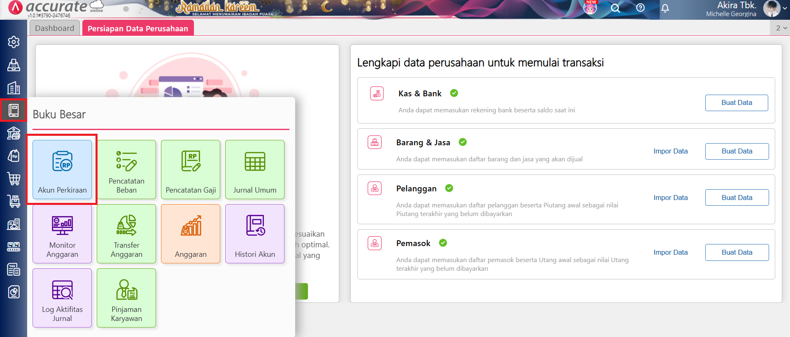
Task: Open the Jurnal Umum tile
Action: (x=254, y=170)
